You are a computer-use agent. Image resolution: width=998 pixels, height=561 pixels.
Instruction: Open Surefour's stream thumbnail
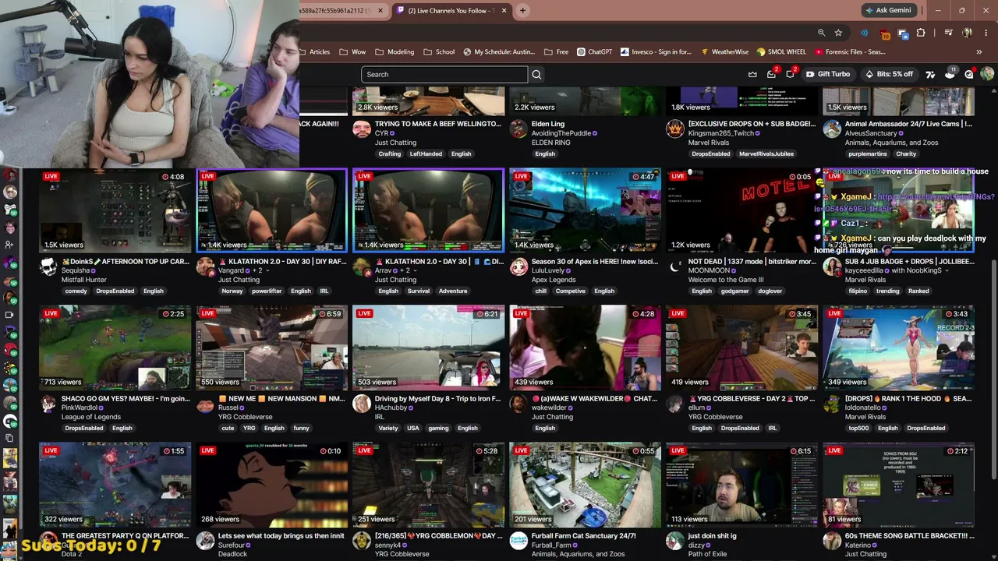coord(271,485)
